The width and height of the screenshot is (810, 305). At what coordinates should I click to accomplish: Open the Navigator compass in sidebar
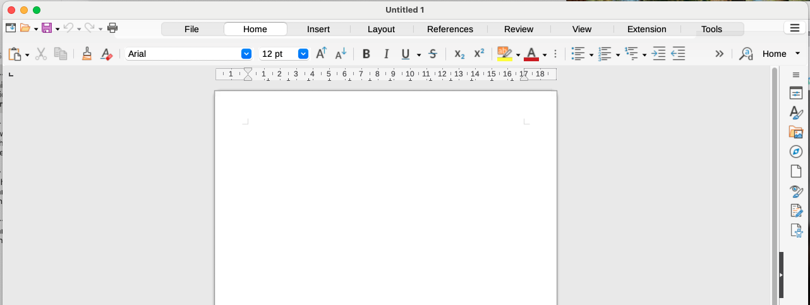(x=796, y=152)
